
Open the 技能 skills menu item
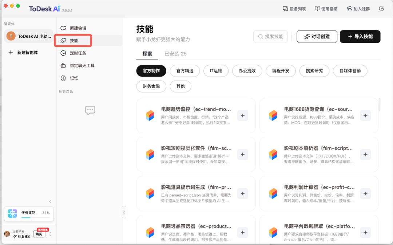coord(89,41)
